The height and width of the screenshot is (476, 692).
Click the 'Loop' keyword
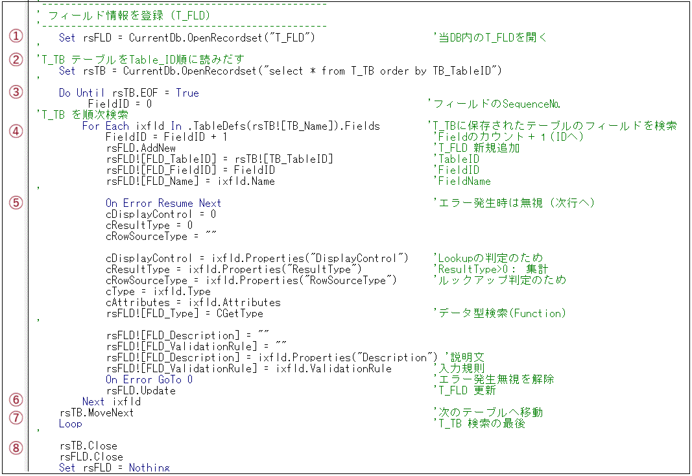point(70,423)
